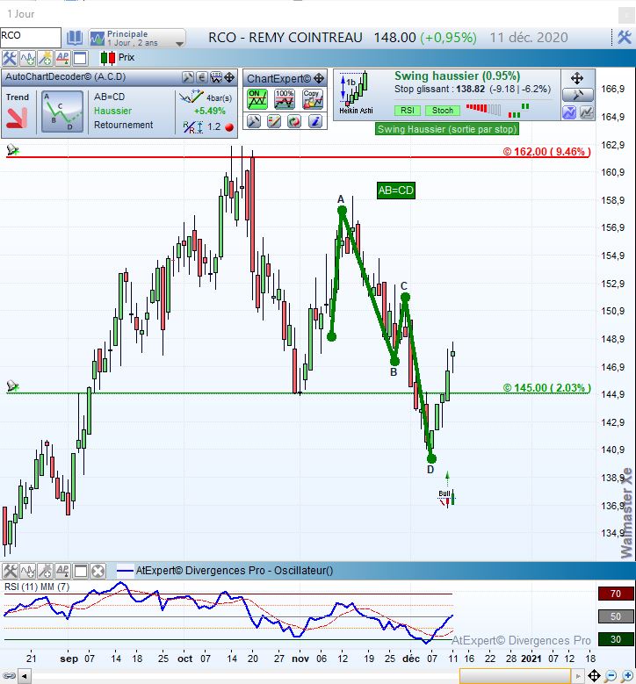Click the R/R risk-reward ratio icon

tap(192, 127)
